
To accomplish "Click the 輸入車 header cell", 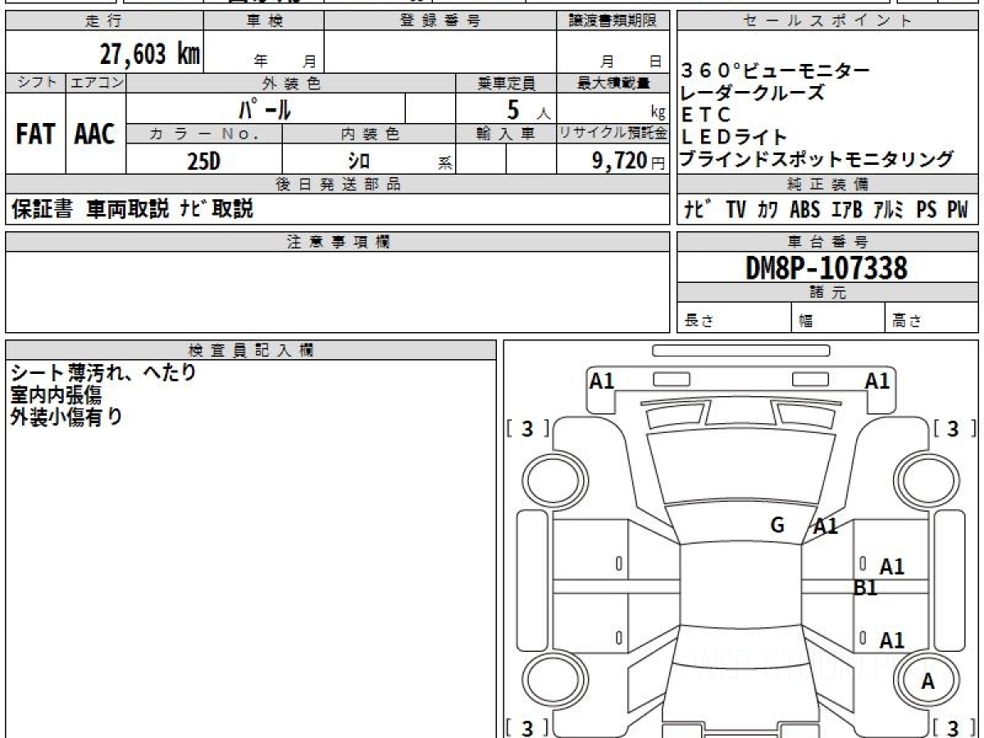I will [x=506, y=134].
